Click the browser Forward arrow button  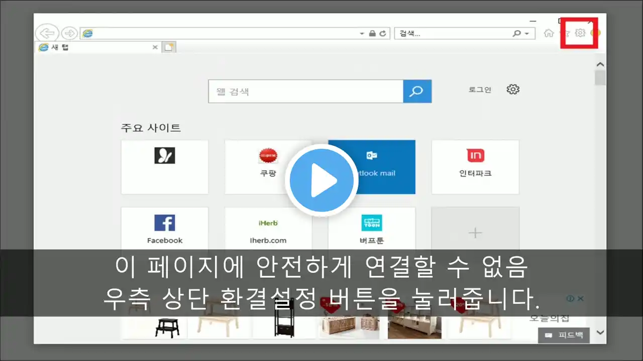coord(69,34)
